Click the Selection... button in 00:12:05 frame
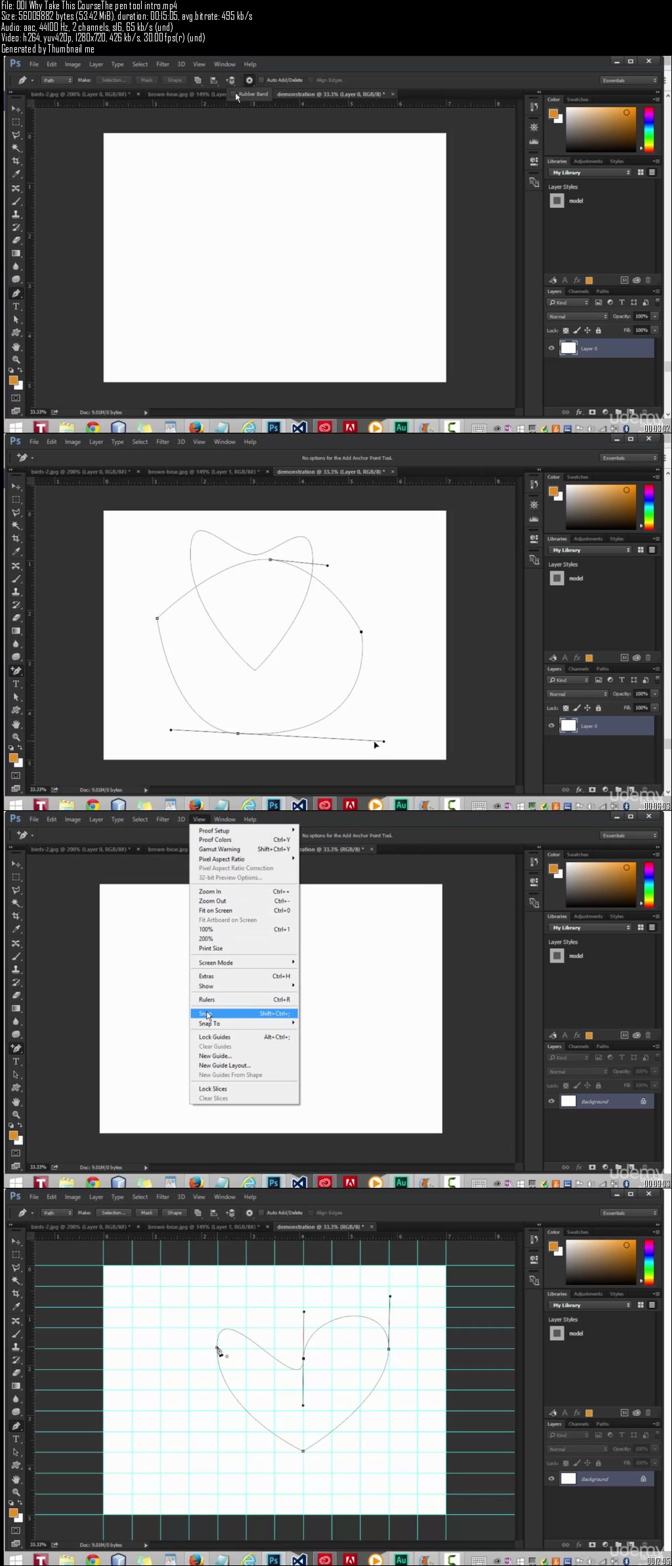The image size is (672, 1566). point(114,1213)
